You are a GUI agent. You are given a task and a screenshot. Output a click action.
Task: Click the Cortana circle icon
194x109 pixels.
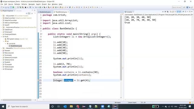pos(52,106)
